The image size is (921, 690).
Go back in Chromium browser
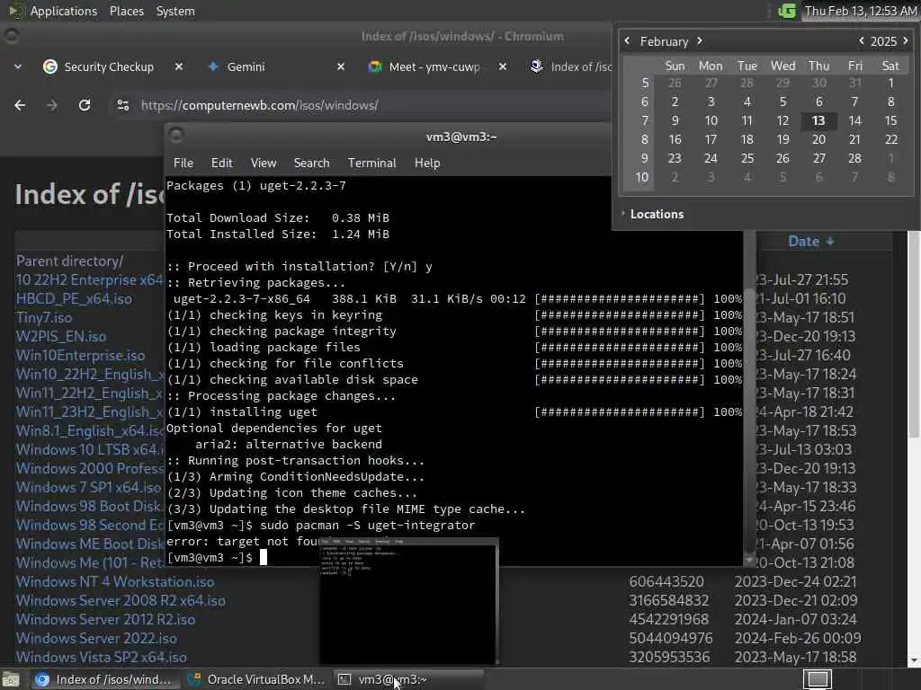[20, 105]
